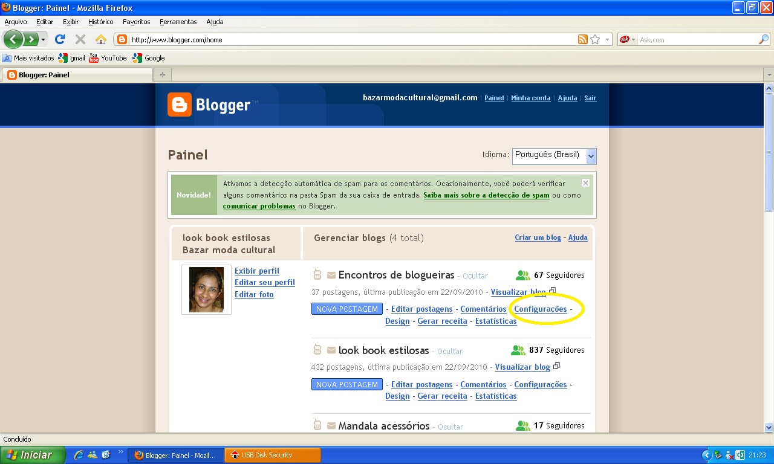The image size is (774, 464).
Task: Open the Exibir menu
Action: click(x=71, y=22)
